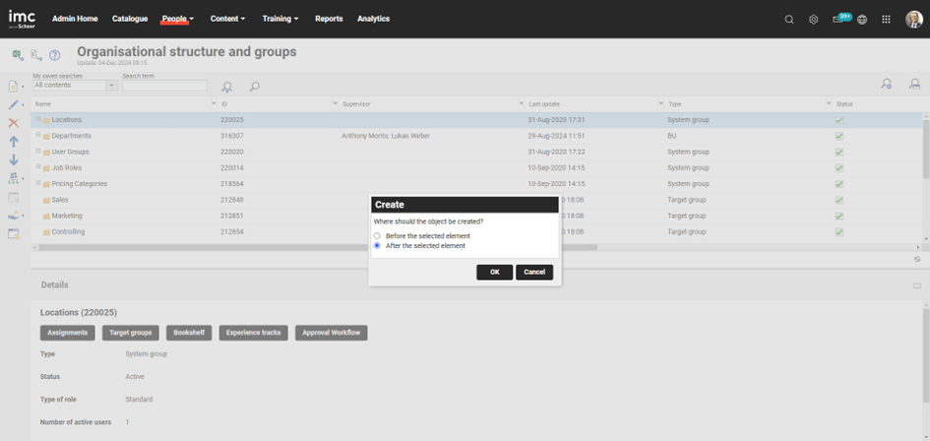Screen dimensions: 930x441
Task: Expand the Job Roles tree node
Action: 38,167
